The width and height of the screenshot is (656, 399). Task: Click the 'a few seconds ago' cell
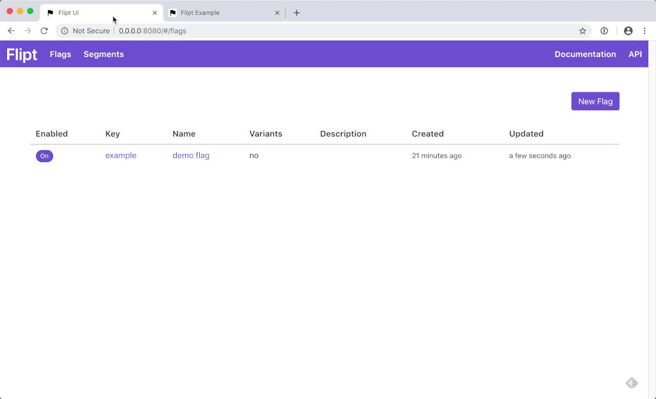(x=540, y=155)
